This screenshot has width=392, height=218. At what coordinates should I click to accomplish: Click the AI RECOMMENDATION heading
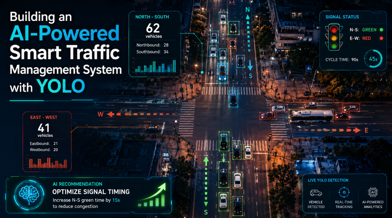coord(77,184)
